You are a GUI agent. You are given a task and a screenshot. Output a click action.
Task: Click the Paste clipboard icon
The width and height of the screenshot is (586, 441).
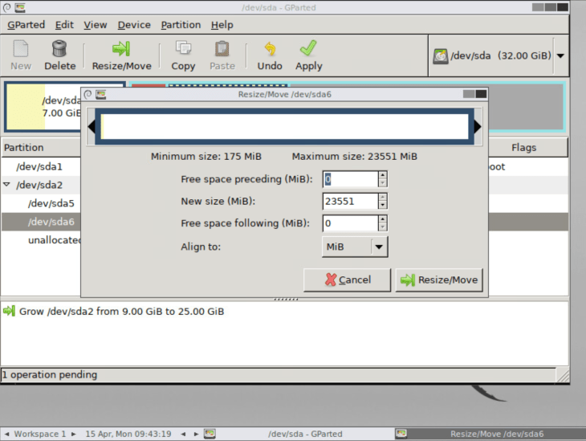click(222, 49)
